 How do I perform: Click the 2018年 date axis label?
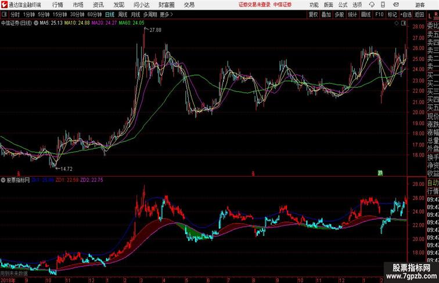click(8, 280)
